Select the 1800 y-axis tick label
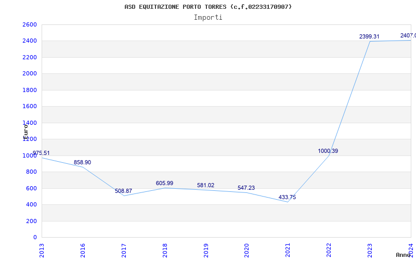The image size is (416, 260). (30, 90)
